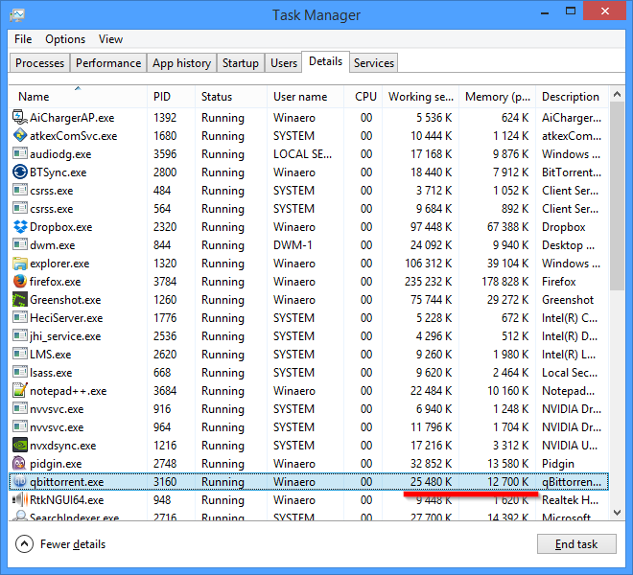633x575 pixels.
Task: Click the HeciServer.exe process icon
Action: pyautogui.click(x=20, y=317)
